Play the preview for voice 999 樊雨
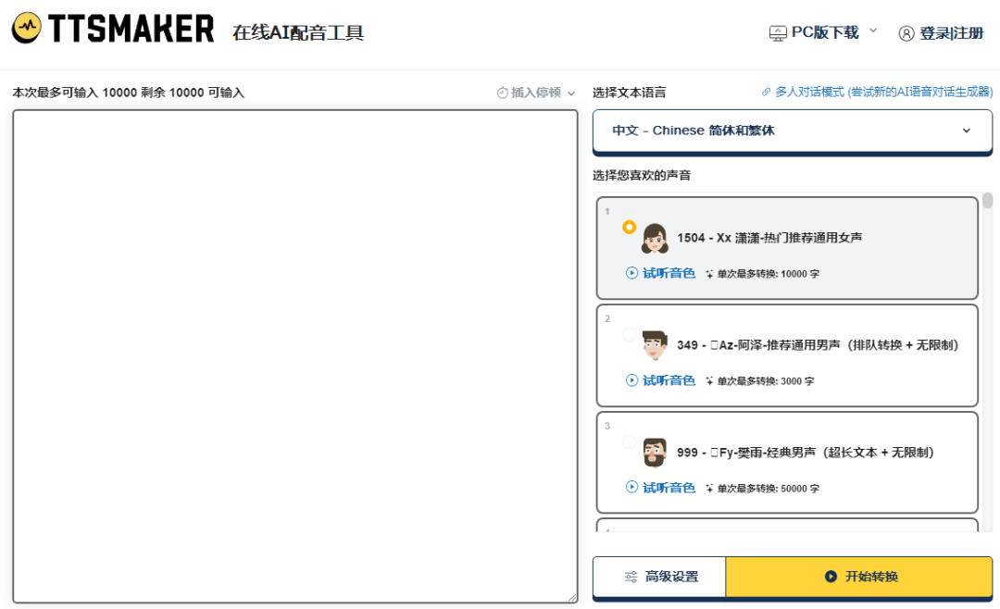This screenshot has width=1000, height=609. coord(660,488)
